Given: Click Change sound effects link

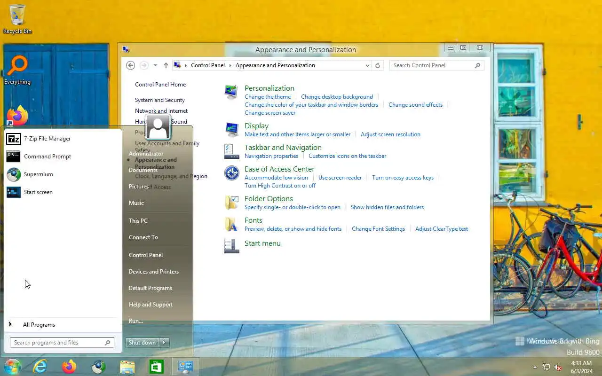Looking at the screenshot, I should 415,105.
